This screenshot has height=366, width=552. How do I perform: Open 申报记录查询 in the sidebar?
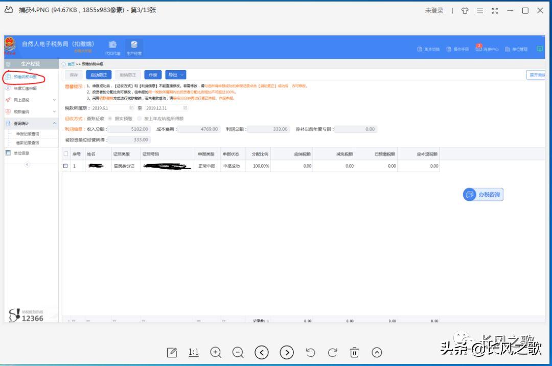point(28,135)
